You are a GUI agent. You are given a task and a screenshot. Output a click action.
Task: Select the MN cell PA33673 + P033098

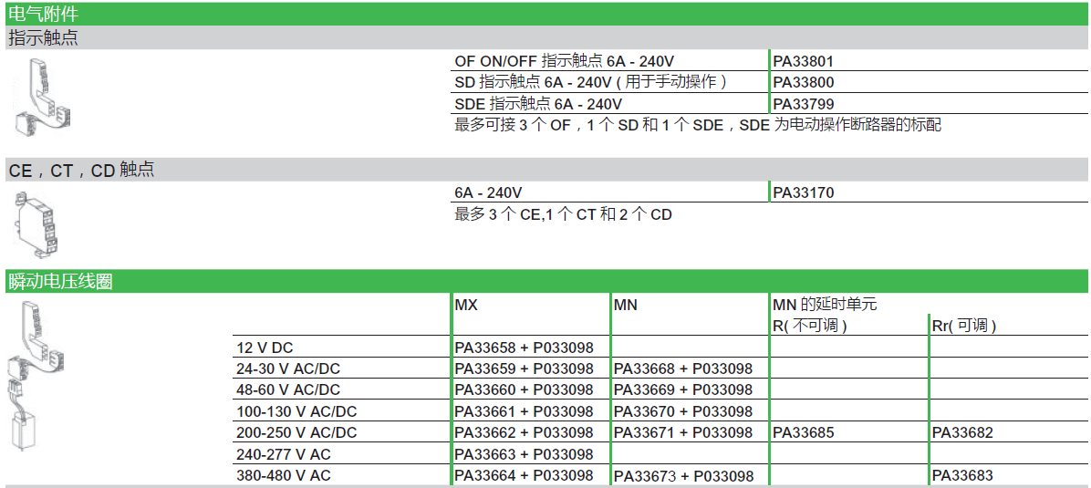pyautogui.click(x=683, y=476)
